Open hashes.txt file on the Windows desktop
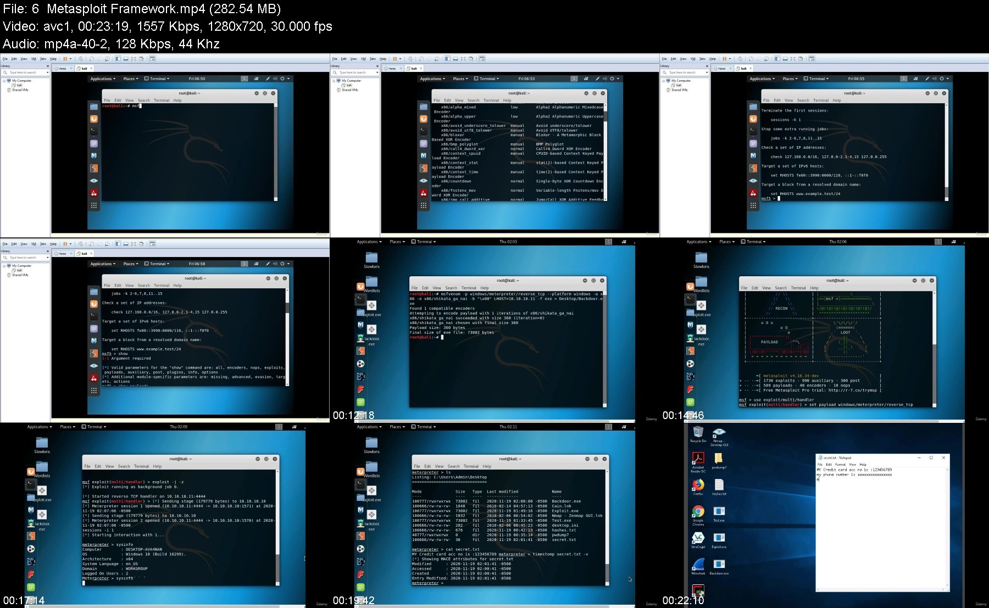Viewport: 989px width, 608px height. pyautogui.click(x=719, y=487)
